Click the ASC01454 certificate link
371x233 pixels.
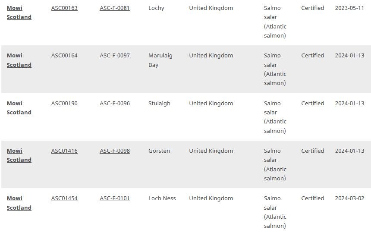pos(64,198)
